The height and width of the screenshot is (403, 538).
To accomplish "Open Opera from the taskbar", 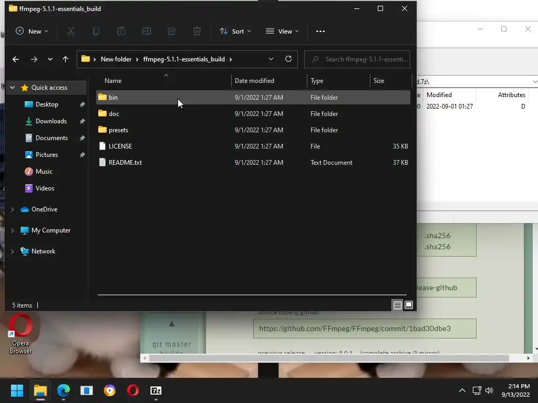I will 133,390.
